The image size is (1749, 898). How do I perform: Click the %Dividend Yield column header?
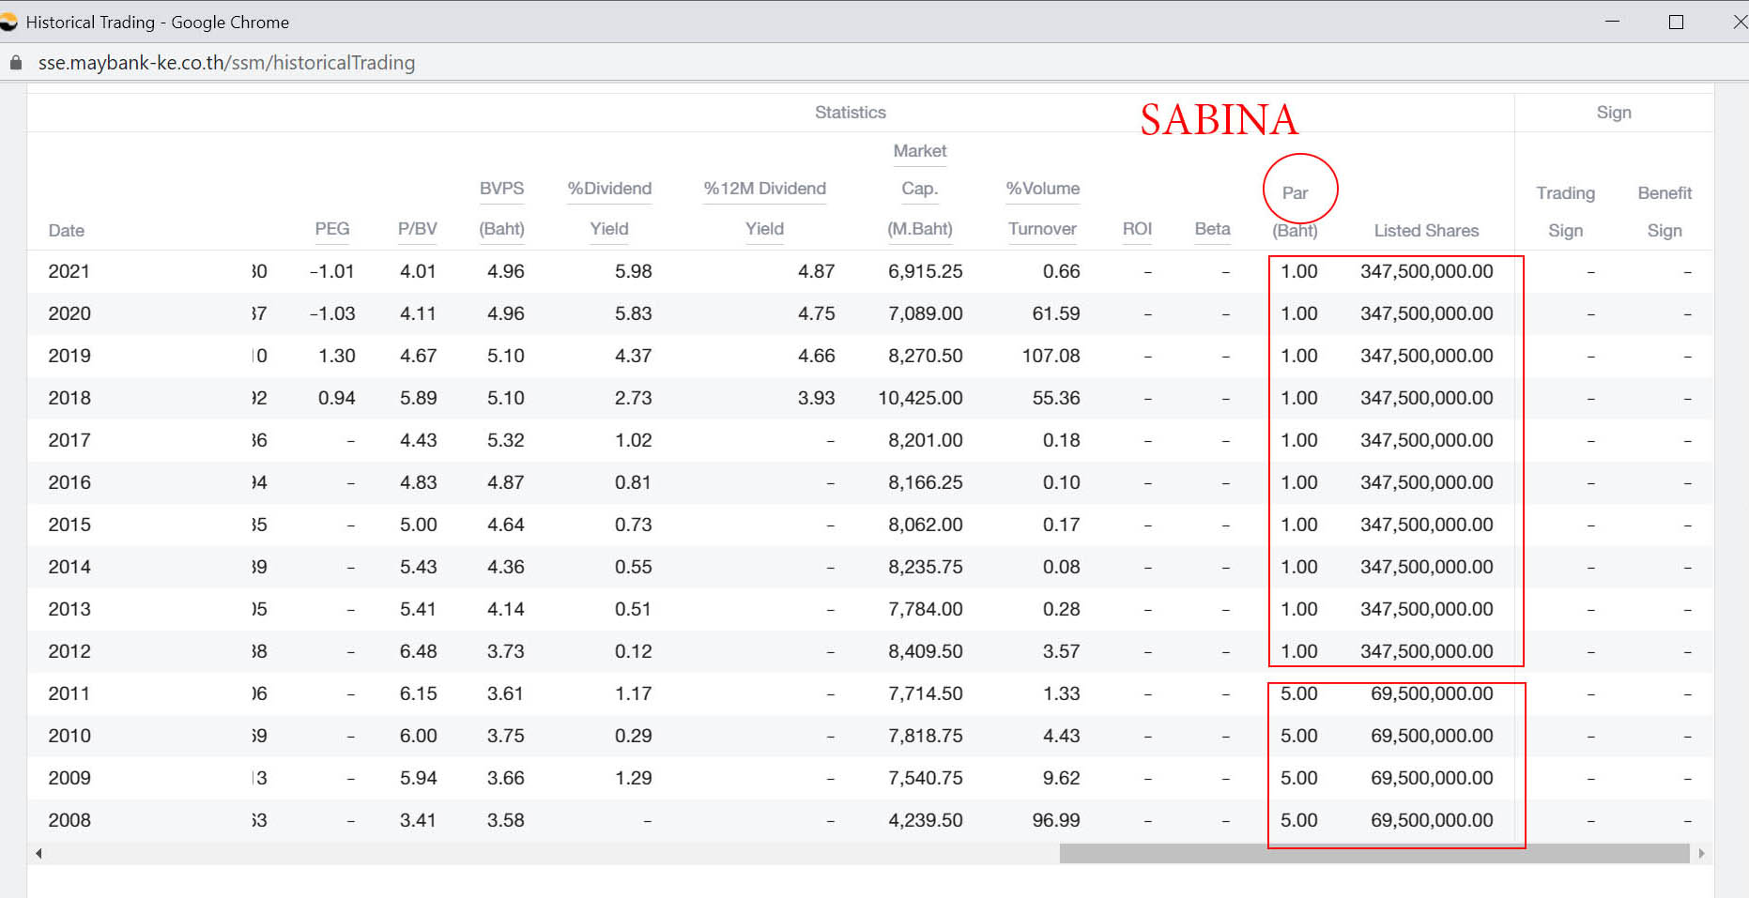pos(609,208)
